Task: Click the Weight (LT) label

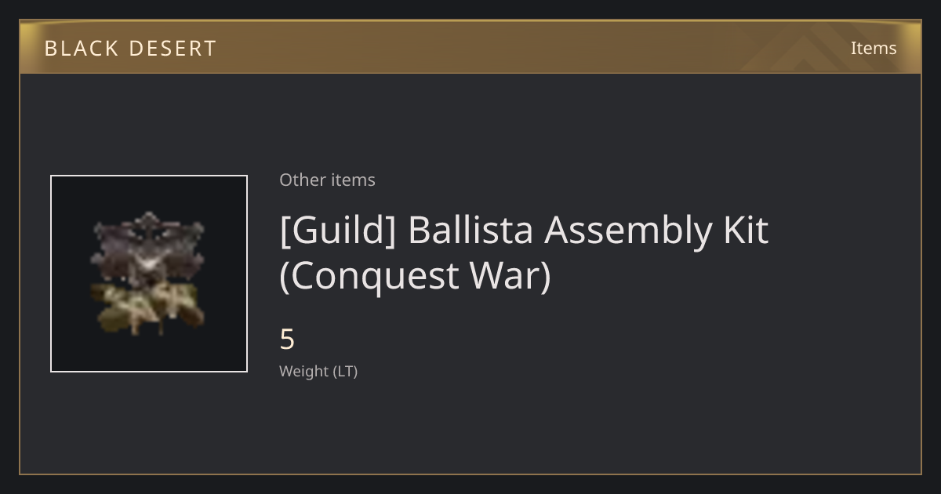Action: pyautogui.click(x=318, y=372)
